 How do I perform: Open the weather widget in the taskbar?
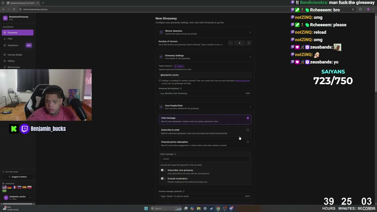tap(11, 208)
